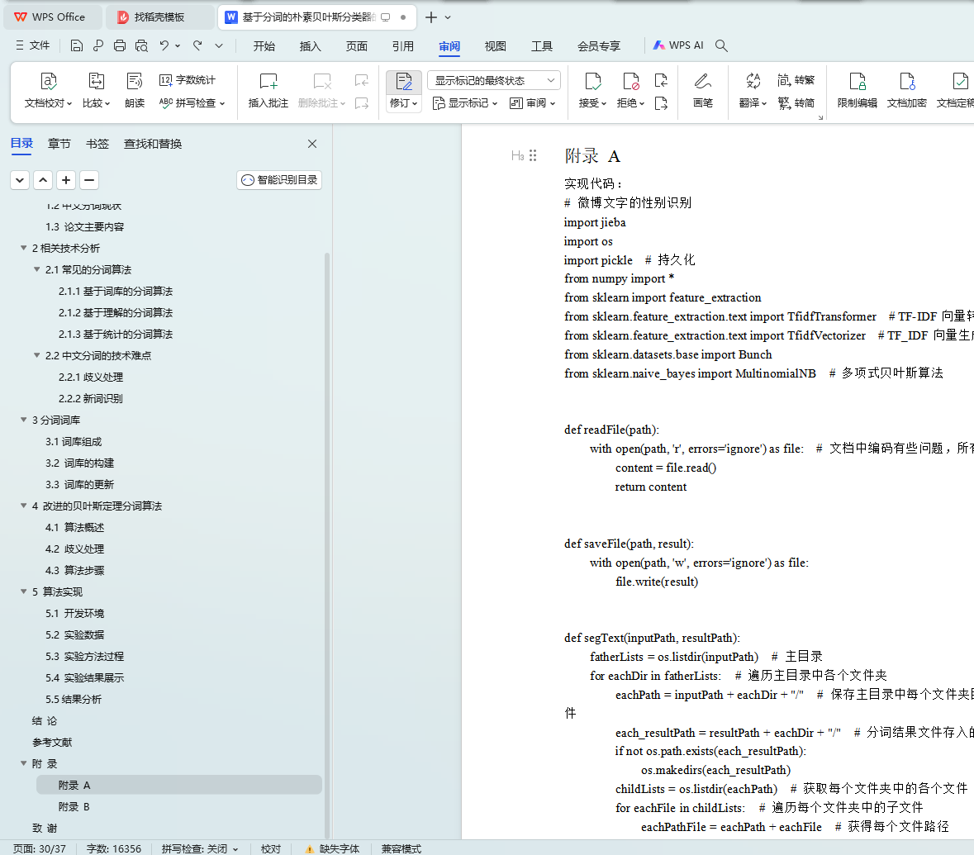Click the search magnifier icon
Viewport: 974px width, 855px height.
721,45
